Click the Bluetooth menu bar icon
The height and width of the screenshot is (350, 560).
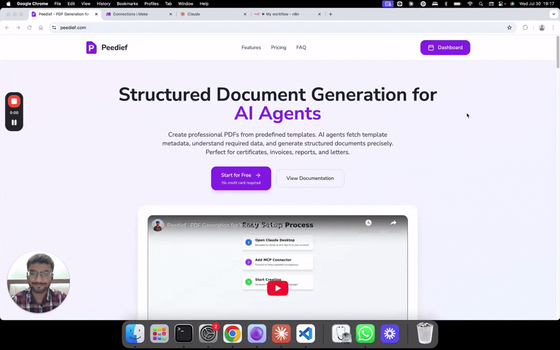(446, 4)
